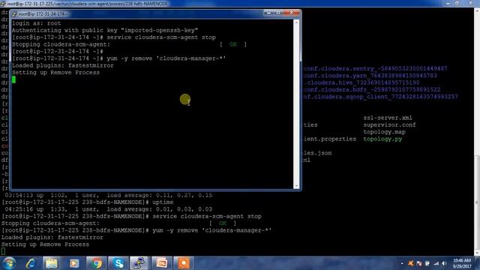This screenshot has width=480, height=270.
Task: Click the green cursor block in front terminal
Action: tap(13, 79)
